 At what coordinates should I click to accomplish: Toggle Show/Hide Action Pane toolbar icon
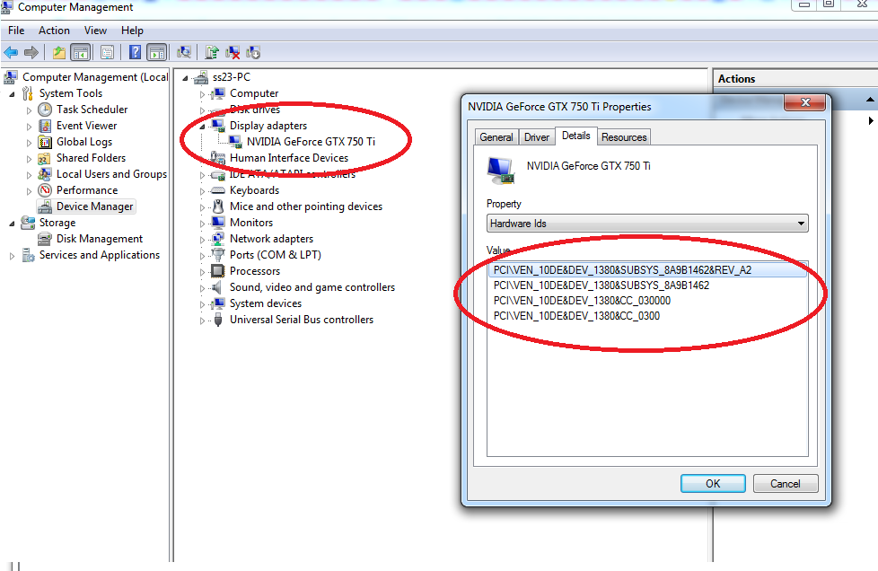click(157, 53)
